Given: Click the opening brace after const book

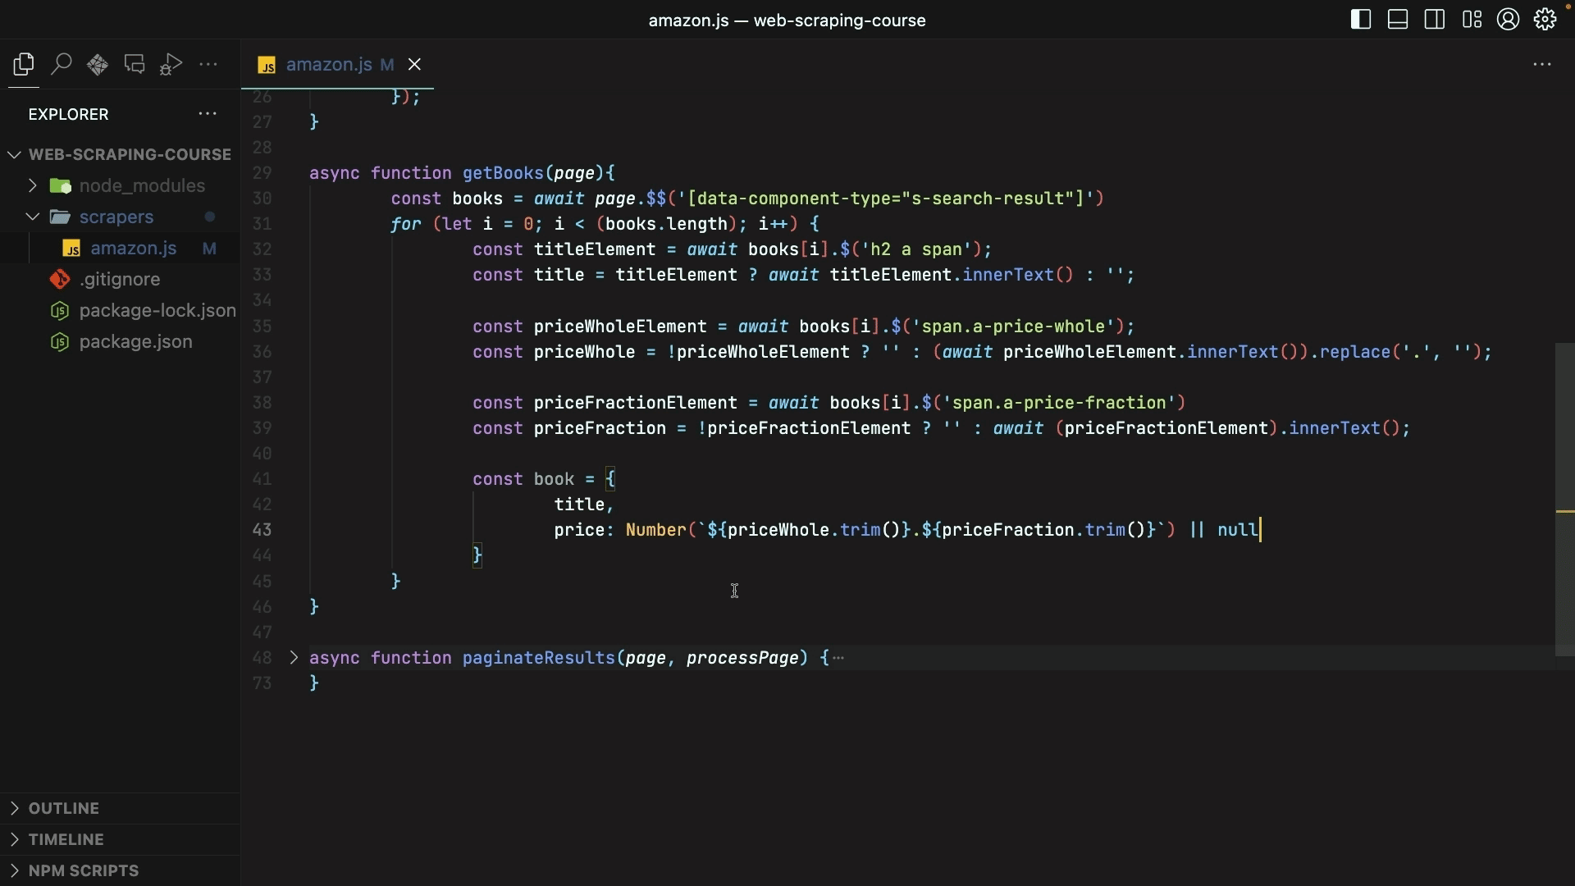Looking at the screenshot, I should pyautogui.click(x=610, y=479).
